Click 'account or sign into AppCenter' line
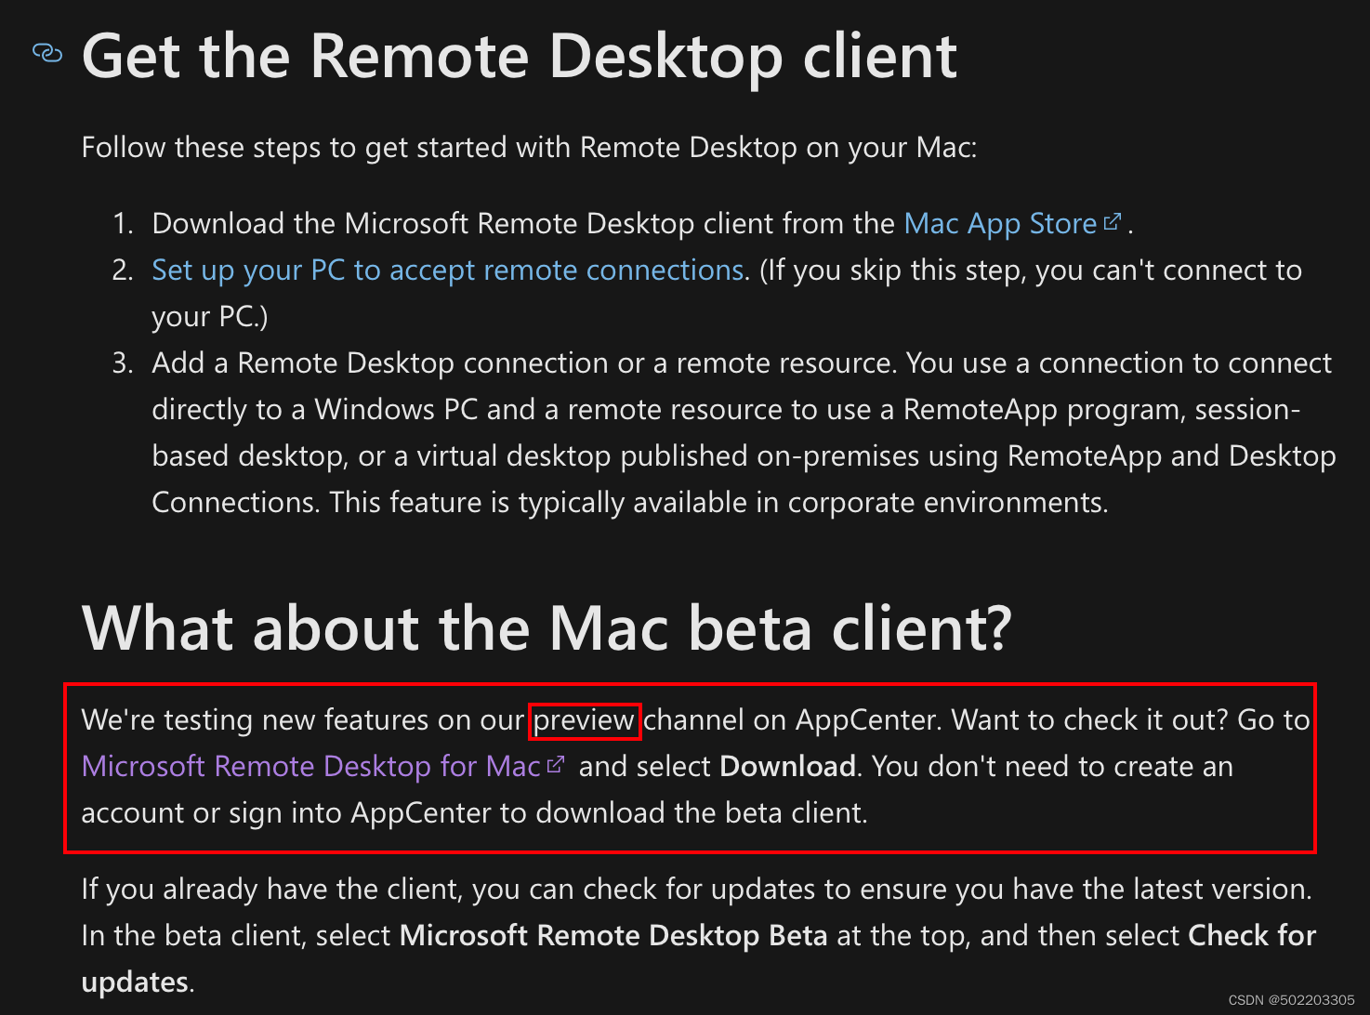 point(475,813)
